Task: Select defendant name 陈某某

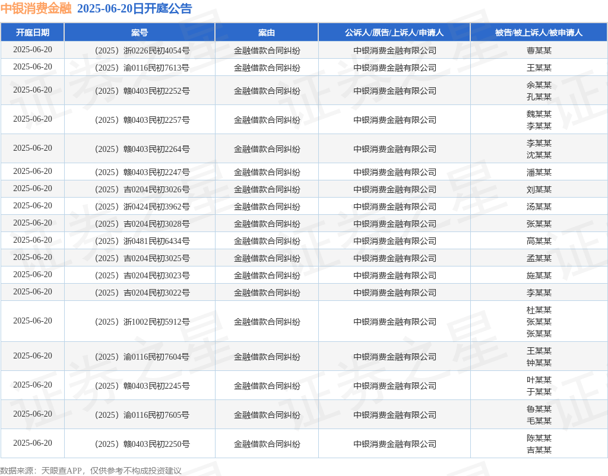Action: (539, 438)
